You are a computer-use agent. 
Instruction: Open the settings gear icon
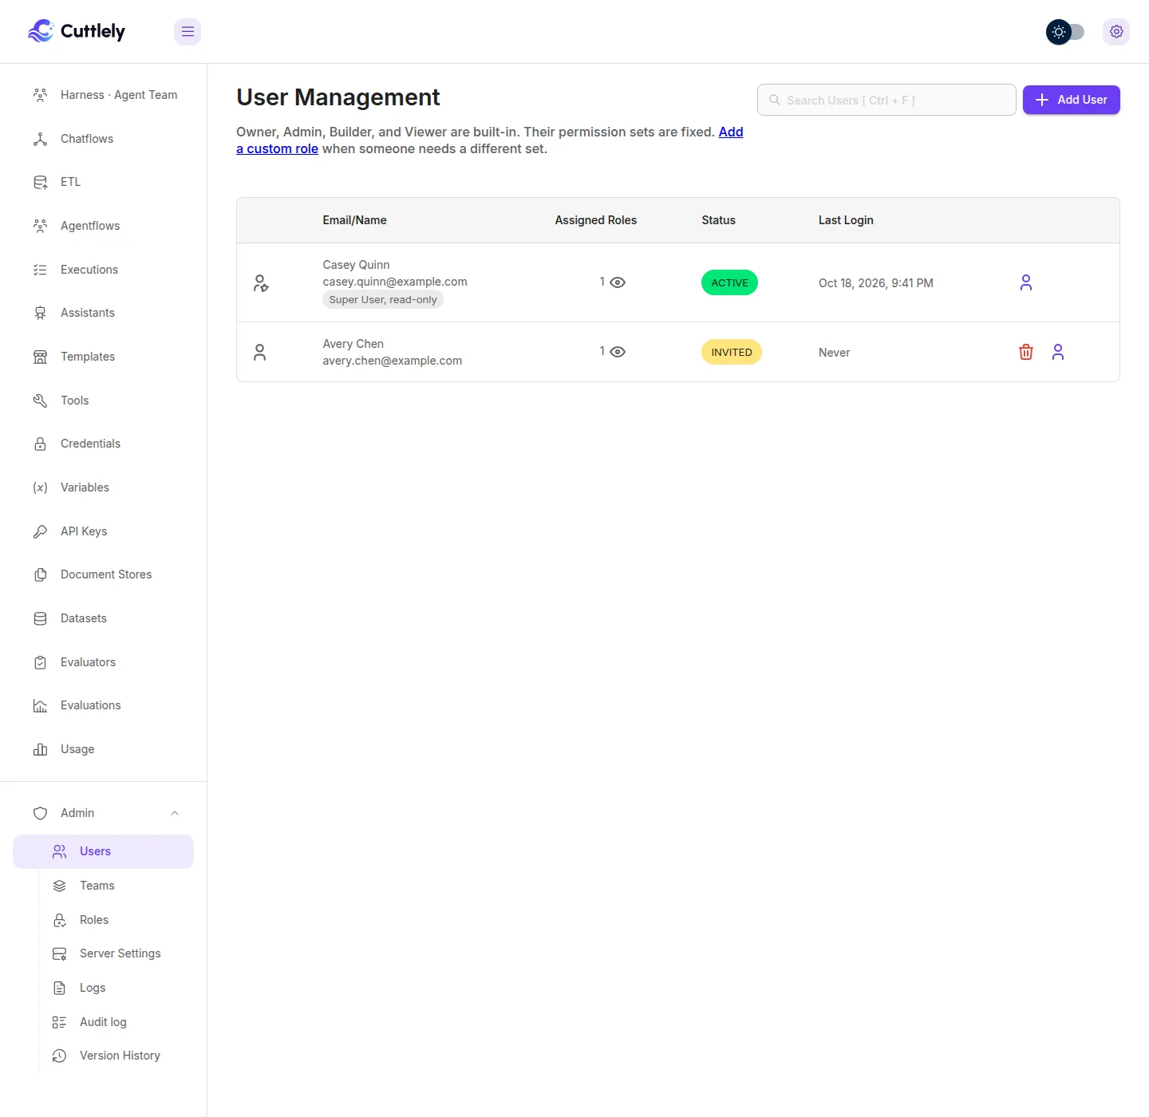1116,32
